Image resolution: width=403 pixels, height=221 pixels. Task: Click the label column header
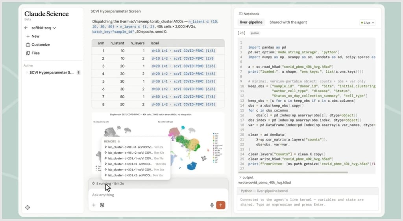point(154,43)
